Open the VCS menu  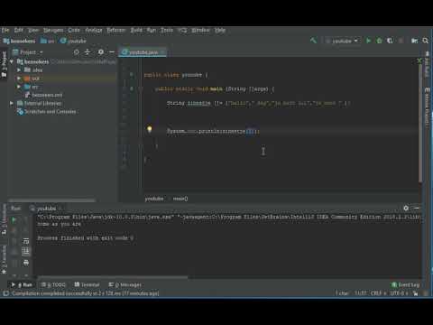click(182, 30)
